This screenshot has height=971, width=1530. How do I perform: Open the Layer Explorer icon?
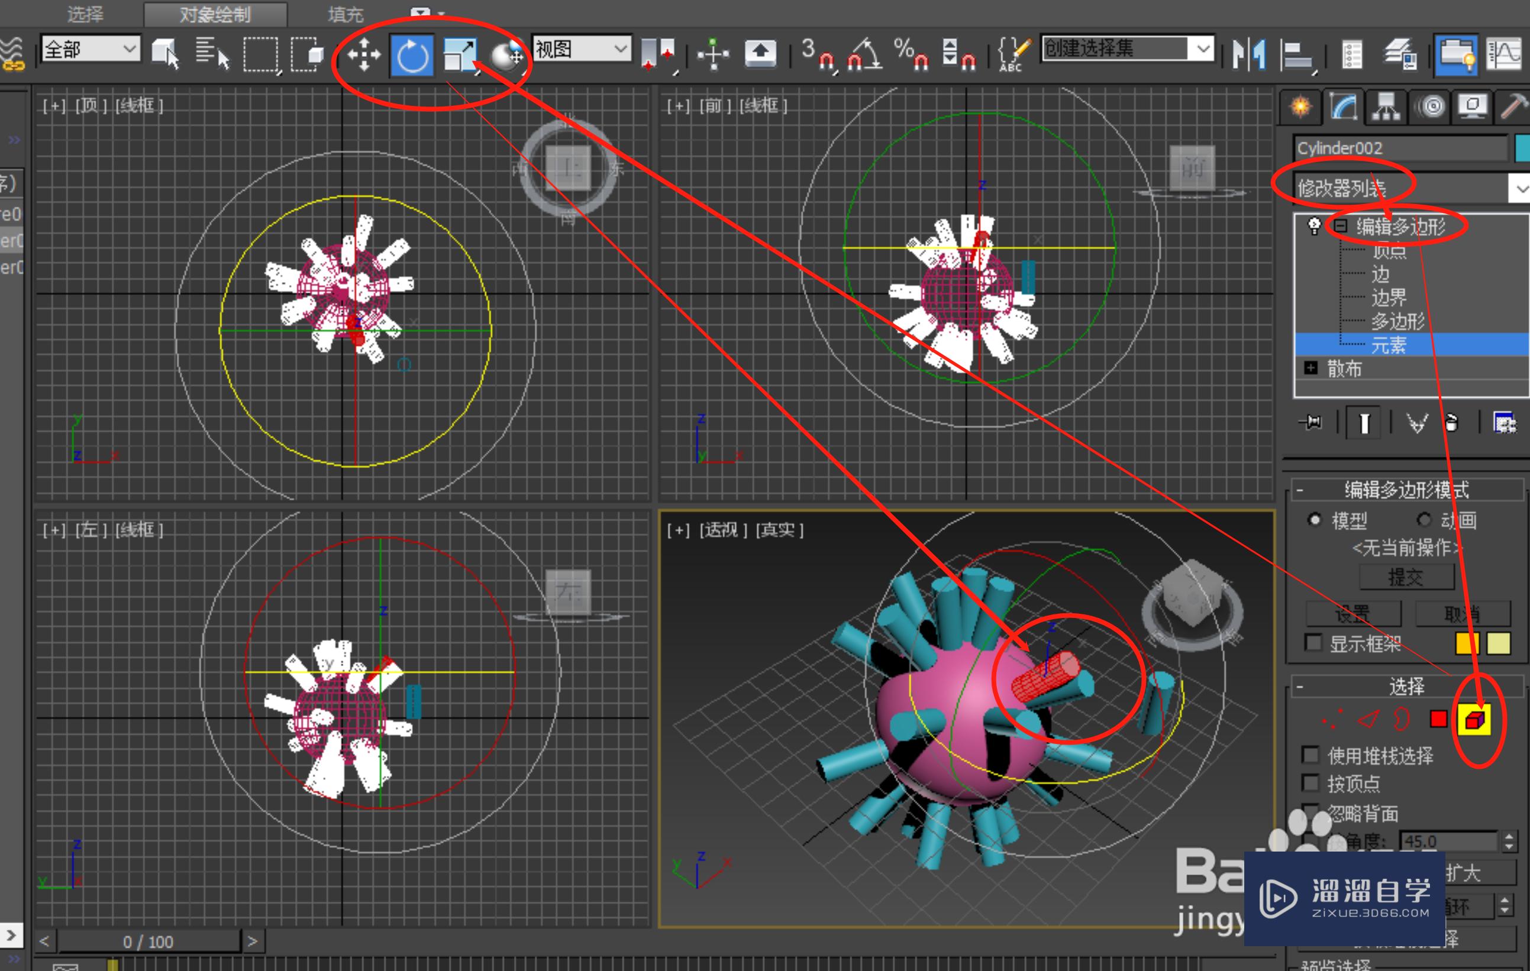point(1401,54)
